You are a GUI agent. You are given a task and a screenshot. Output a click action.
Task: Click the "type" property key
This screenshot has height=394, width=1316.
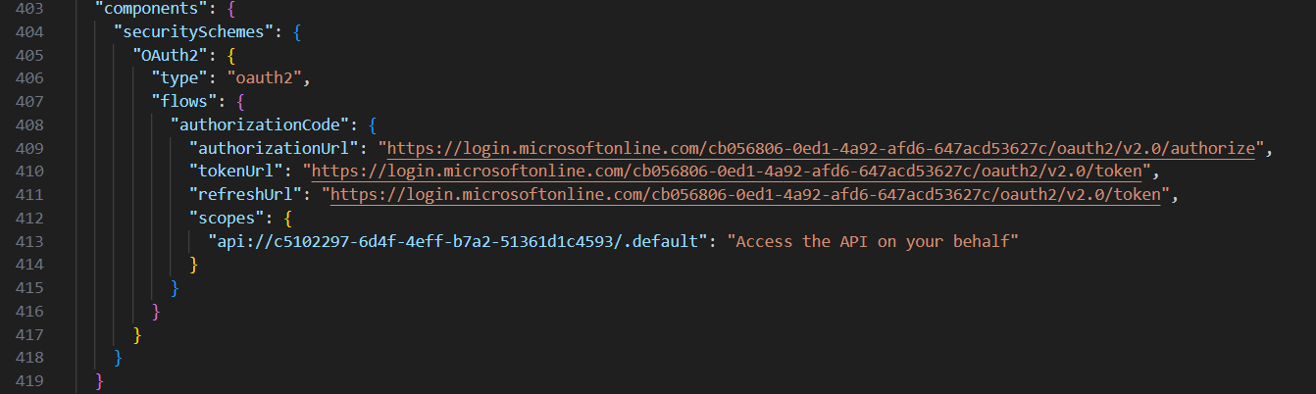point(179,78)
